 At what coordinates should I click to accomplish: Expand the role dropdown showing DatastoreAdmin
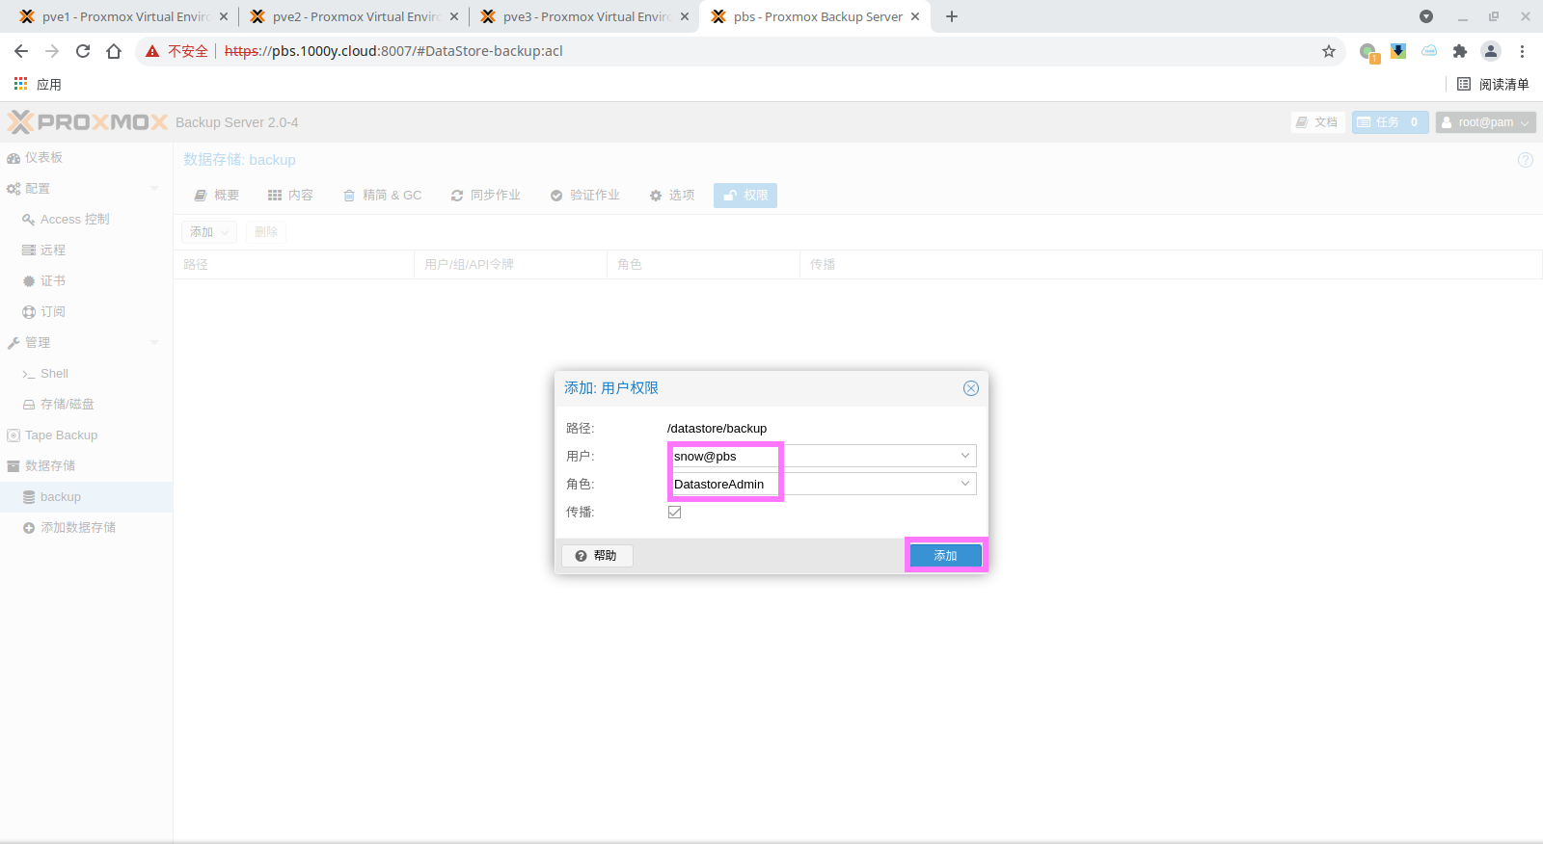click(964, 484)
